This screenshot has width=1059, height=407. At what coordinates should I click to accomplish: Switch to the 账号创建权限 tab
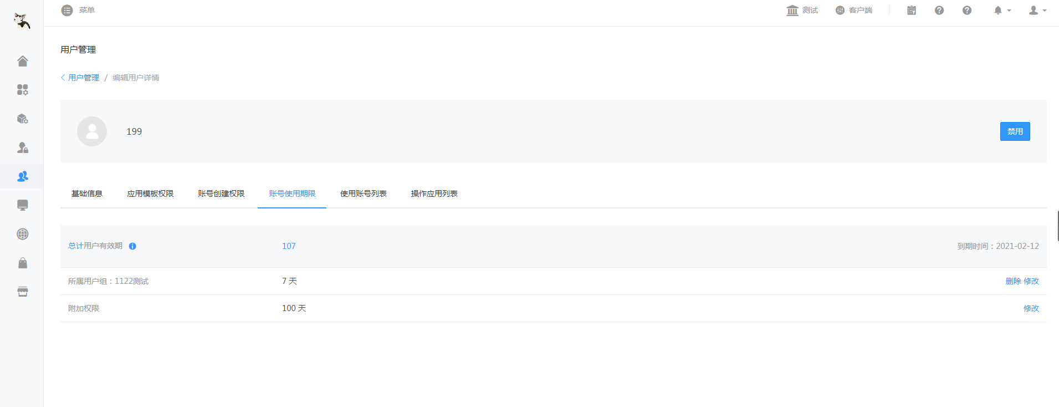pos(221,194)
